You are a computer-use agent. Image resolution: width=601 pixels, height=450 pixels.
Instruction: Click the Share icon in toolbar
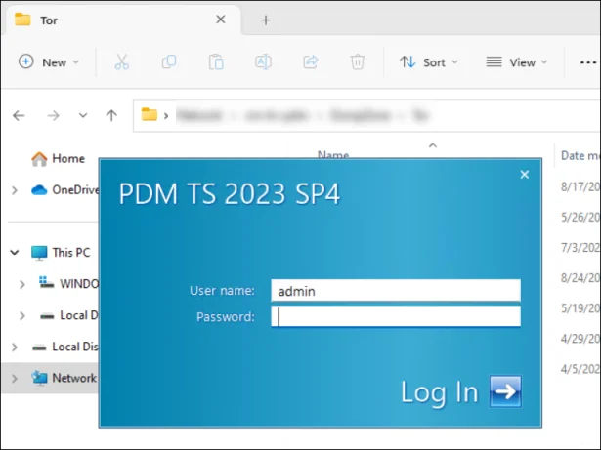pos(311,61)
